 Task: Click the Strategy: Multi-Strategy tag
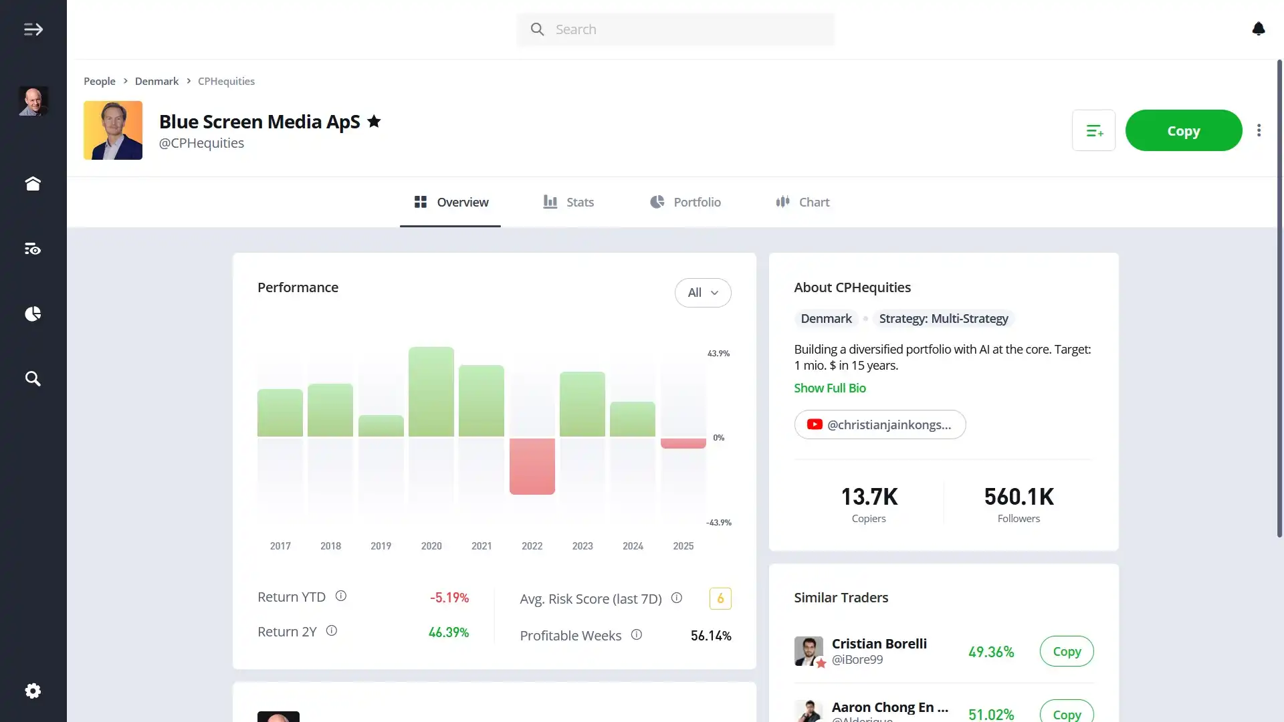click(x=944, y=319)
